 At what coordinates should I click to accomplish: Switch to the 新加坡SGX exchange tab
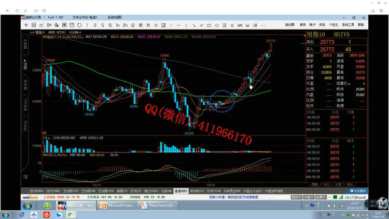pyautogui.click(x=198, y=191)
